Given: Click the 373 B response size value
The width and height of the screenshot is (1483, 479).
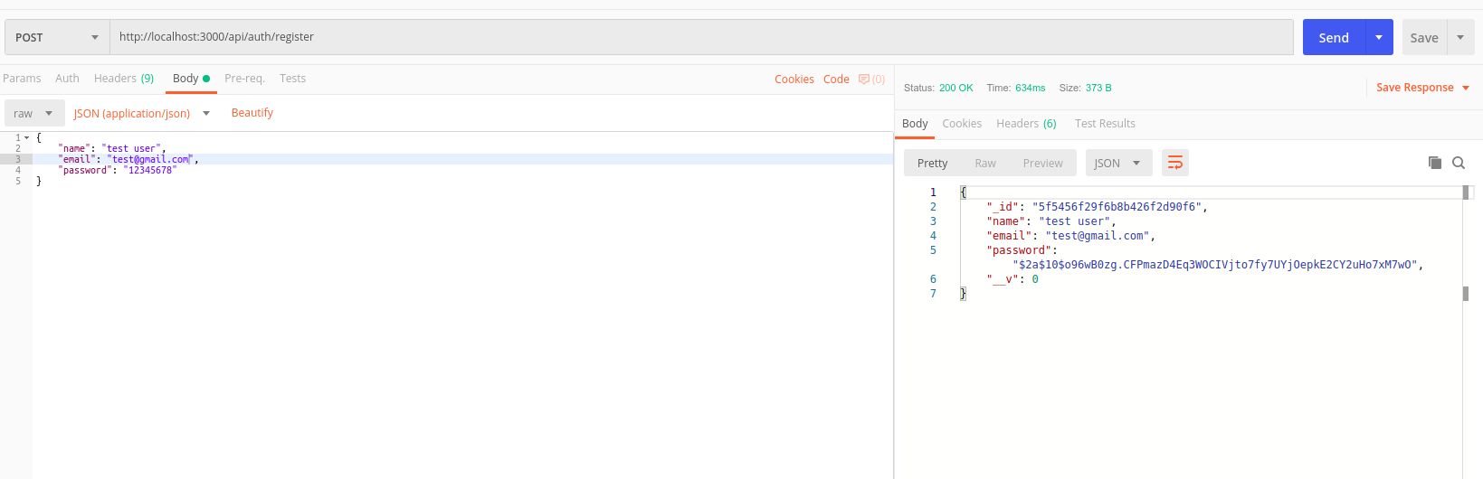Looking at the screenshot, I should 1098,88.
